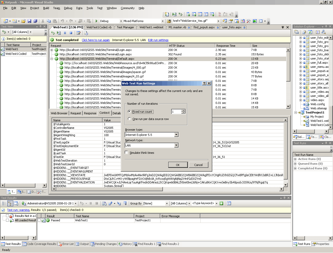Click the Open File folder icon
Image resolution: width=333 pixels, height=253 pixels.
pos(23,21)
